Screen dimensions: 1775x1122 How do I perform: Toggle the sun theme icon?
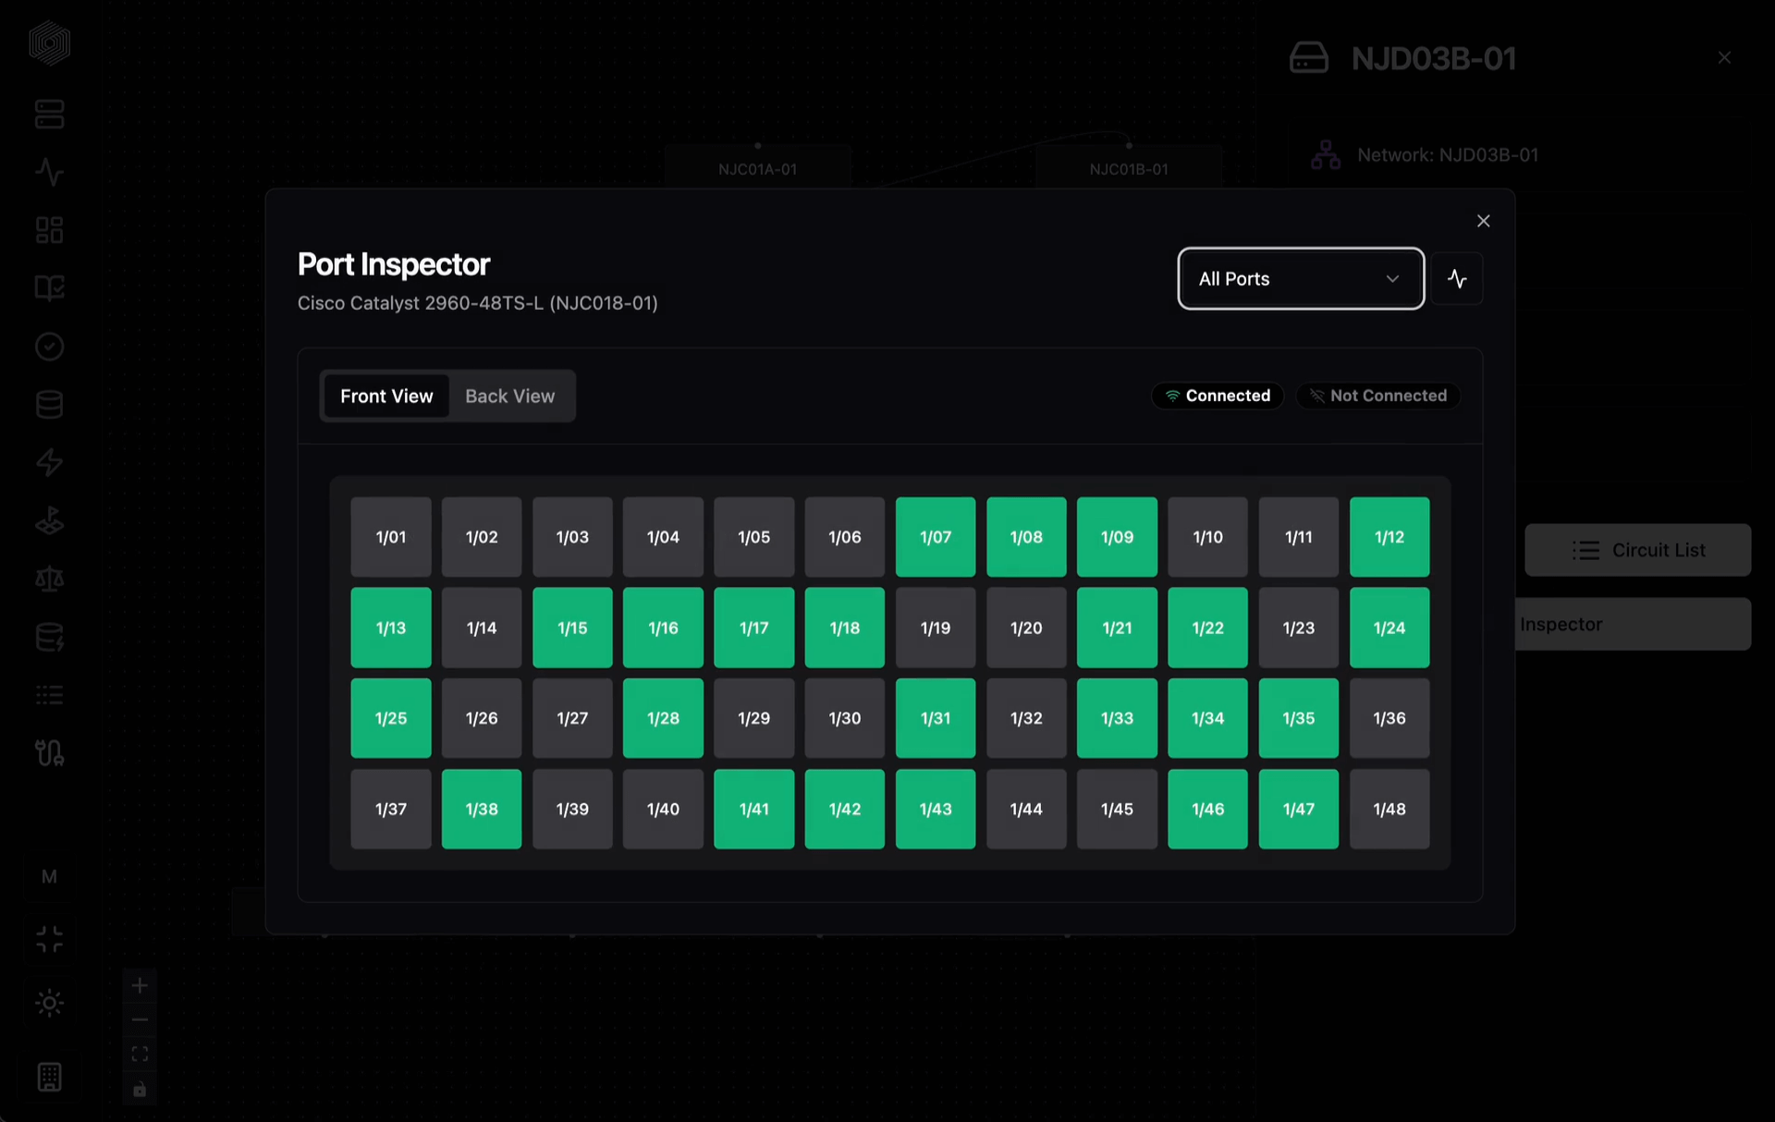pos(49,1003)
